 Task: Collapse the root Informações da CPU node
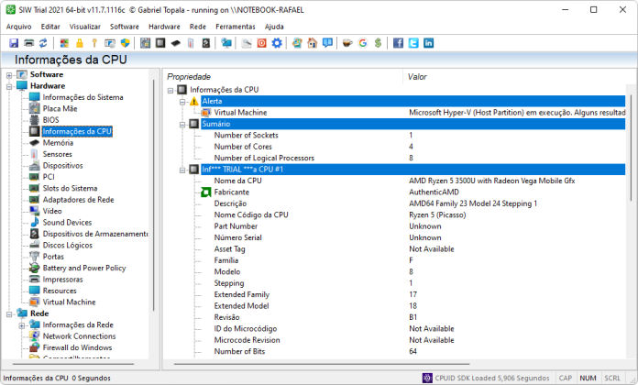click(170, 90)
